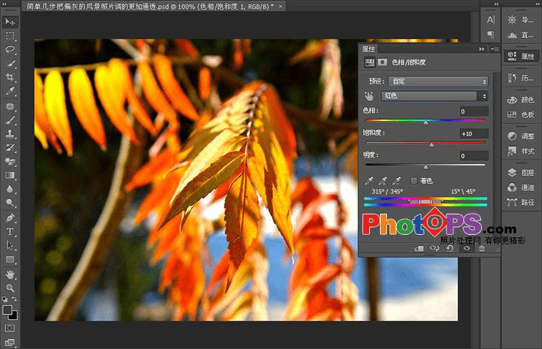Select the Dodge tool
The height and width of the screenshot is (349, 542).
coord(10,203)
